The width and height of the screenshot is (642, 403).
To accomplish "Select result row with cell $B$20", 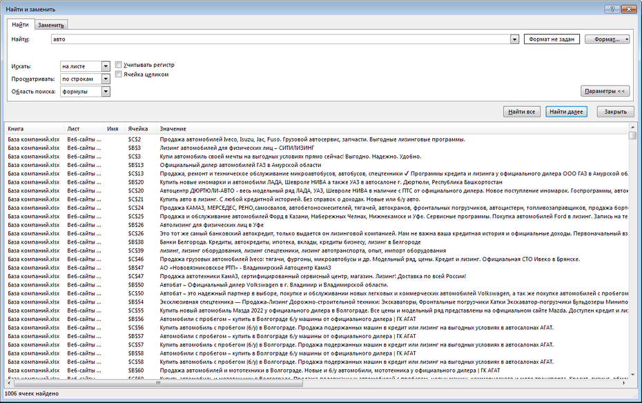I will click(317, 182).
